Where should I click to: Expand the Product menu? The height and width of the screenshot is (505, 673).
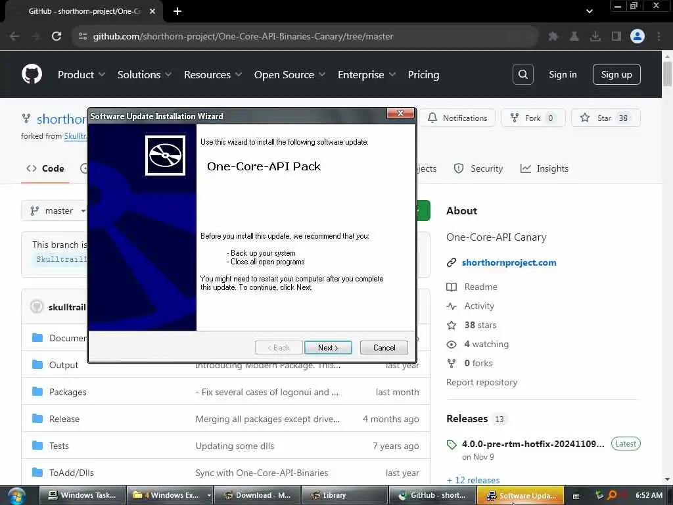pyautogui.click(x=81, y=75)
